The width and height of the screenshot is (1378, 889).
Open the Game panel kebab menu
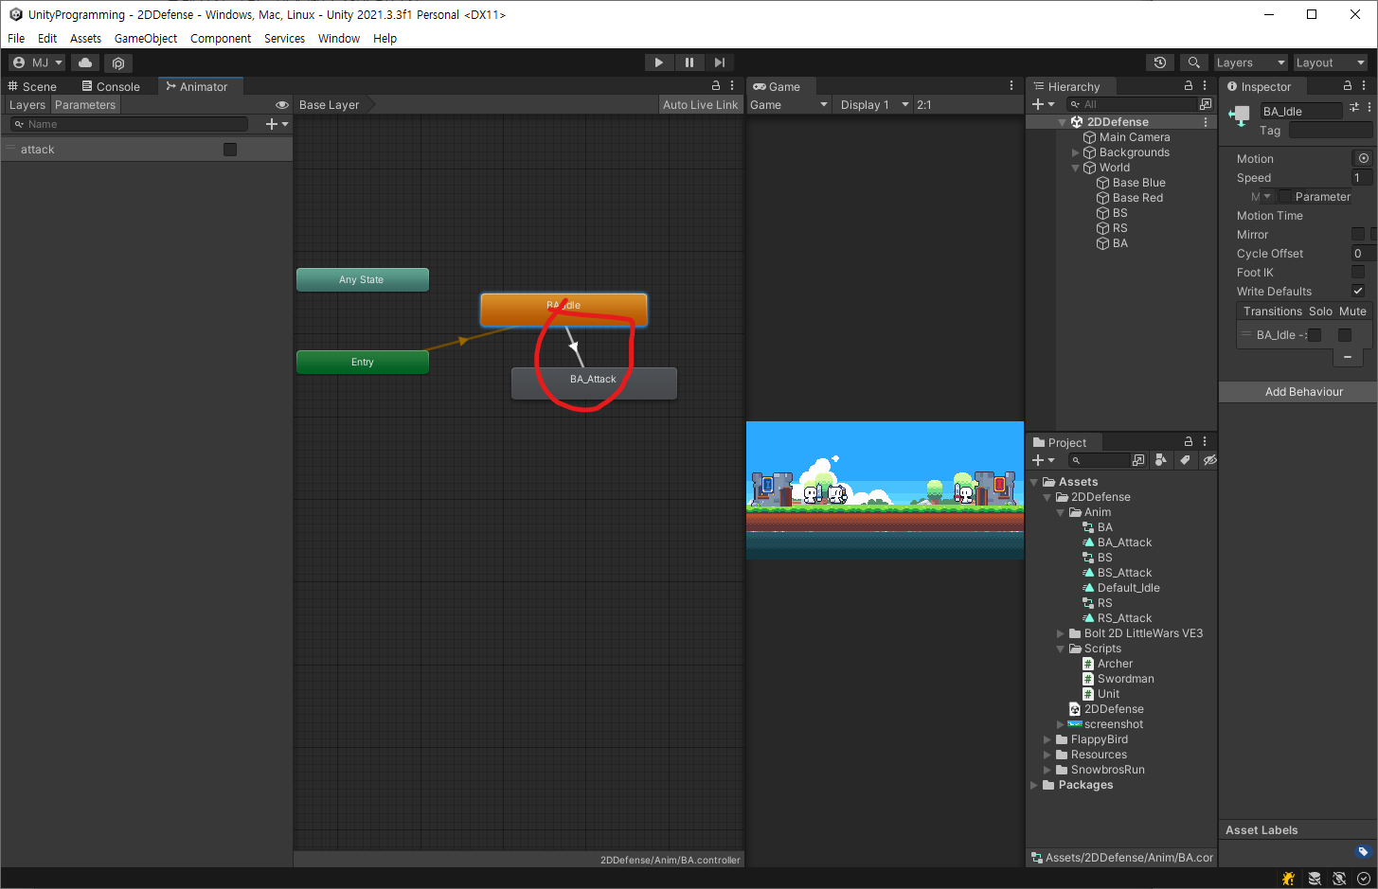click(1011, 85)
